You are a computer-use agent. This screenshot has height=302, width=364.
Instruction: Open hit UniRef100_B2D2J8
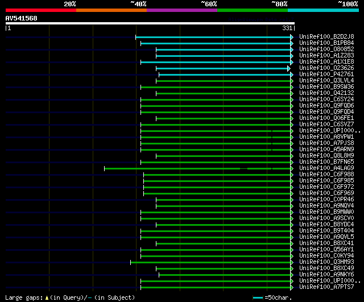coord(326,36)
